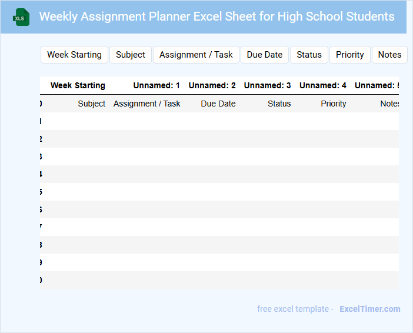This screenshot has width=413, height=333.
Task: Select the Week Starting tag button
Action: click(74, 55)
